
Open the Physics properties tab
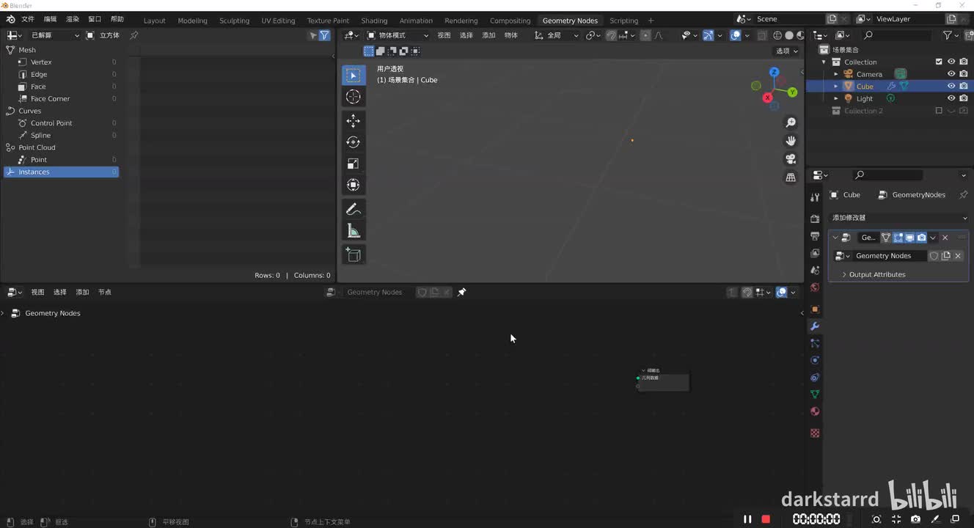click(x=815, y=360)
